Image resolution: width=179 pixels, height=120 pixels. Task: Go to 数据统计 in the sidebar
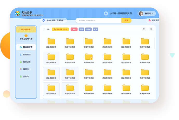pos(26,69)
